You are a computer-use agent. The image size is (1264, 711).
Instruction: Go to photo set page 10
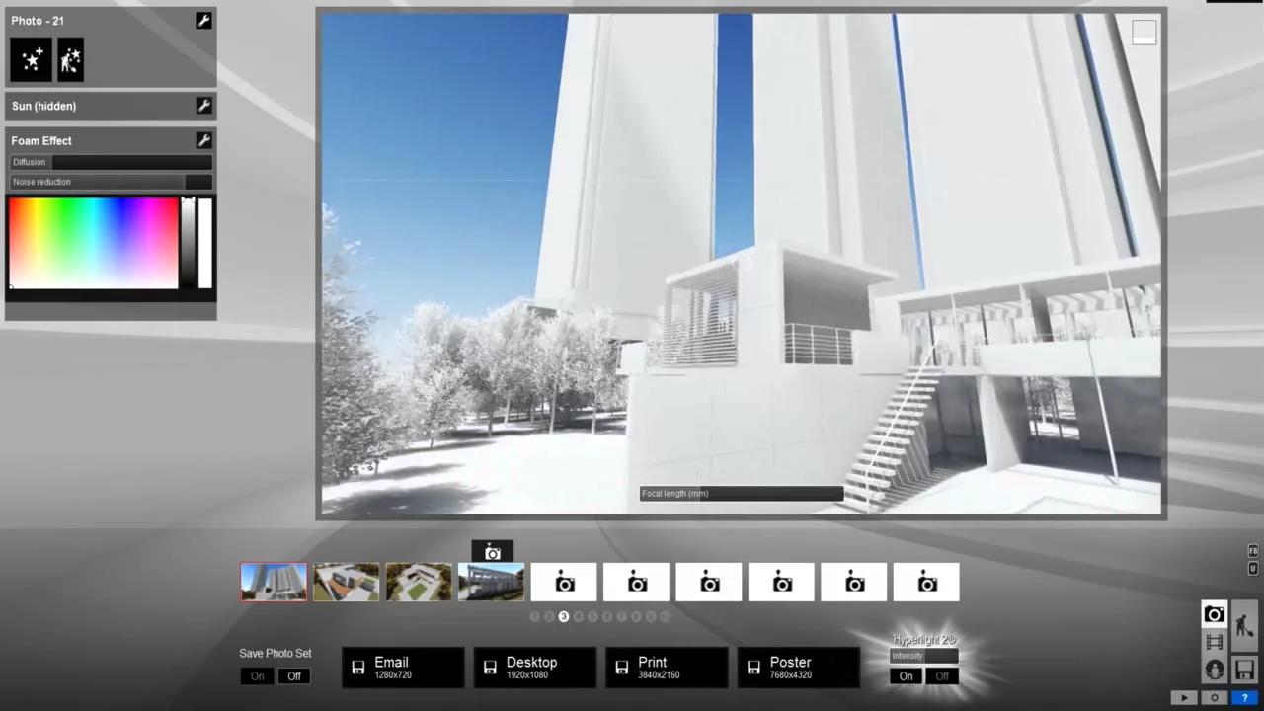coord(665,616)
